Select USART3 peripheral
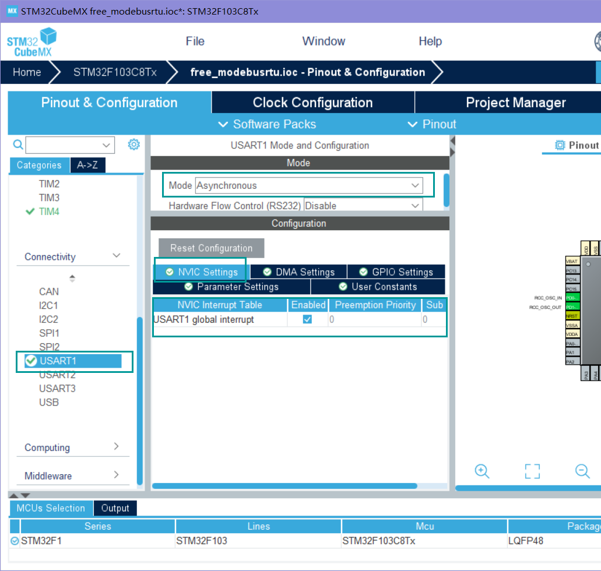 pyautogui.click(x=58, y=389)
